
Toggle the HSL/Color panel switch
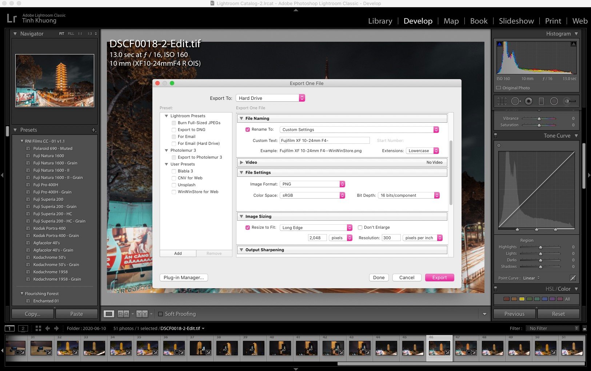point(495,289)
